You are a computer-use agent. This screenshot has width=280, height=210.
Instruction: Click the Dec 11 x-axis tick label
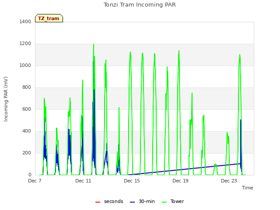[x=83, y=181]
